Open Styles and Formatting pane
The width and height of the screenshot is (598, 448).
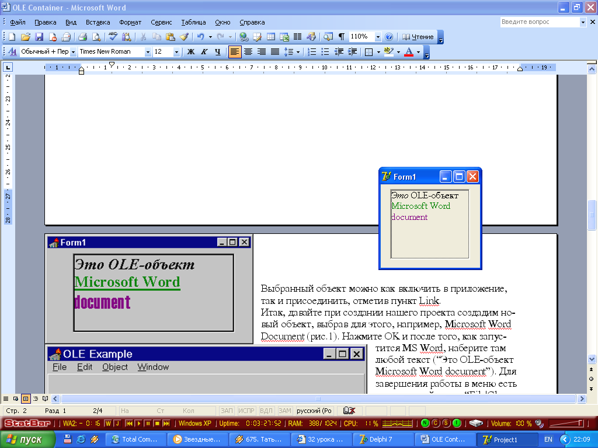tap(12, 52)
